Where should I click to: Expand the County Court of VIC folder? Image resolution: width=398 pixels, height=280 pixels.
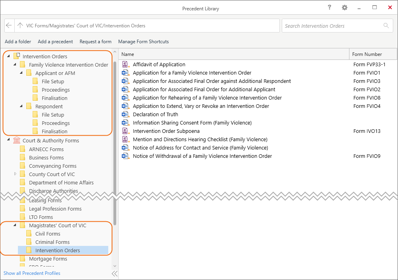point(16,174)
